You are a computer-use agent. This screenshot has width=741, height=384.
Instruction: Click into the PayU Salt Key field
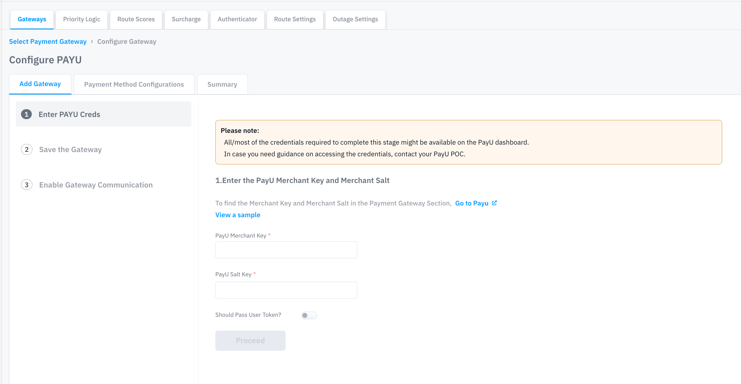click(286, 290)
